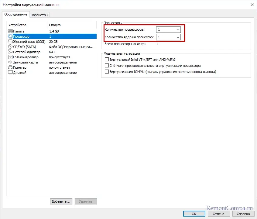This screenshot has width=257, height=219.
Task: Click the Принтер device icon
Action: click(x=10, y=67)
